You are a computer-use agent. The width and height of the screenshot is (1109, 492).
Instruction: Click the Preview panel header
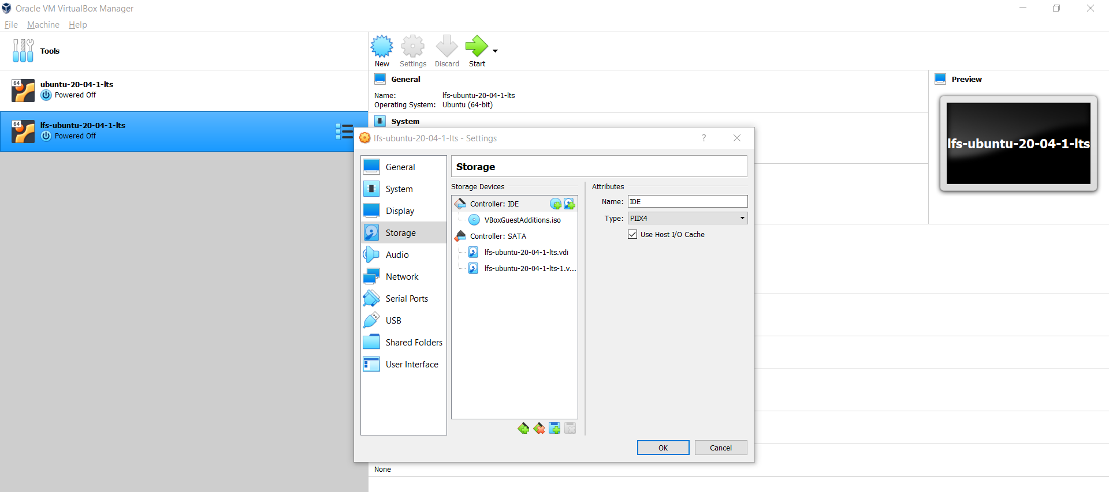pos(966,80)
